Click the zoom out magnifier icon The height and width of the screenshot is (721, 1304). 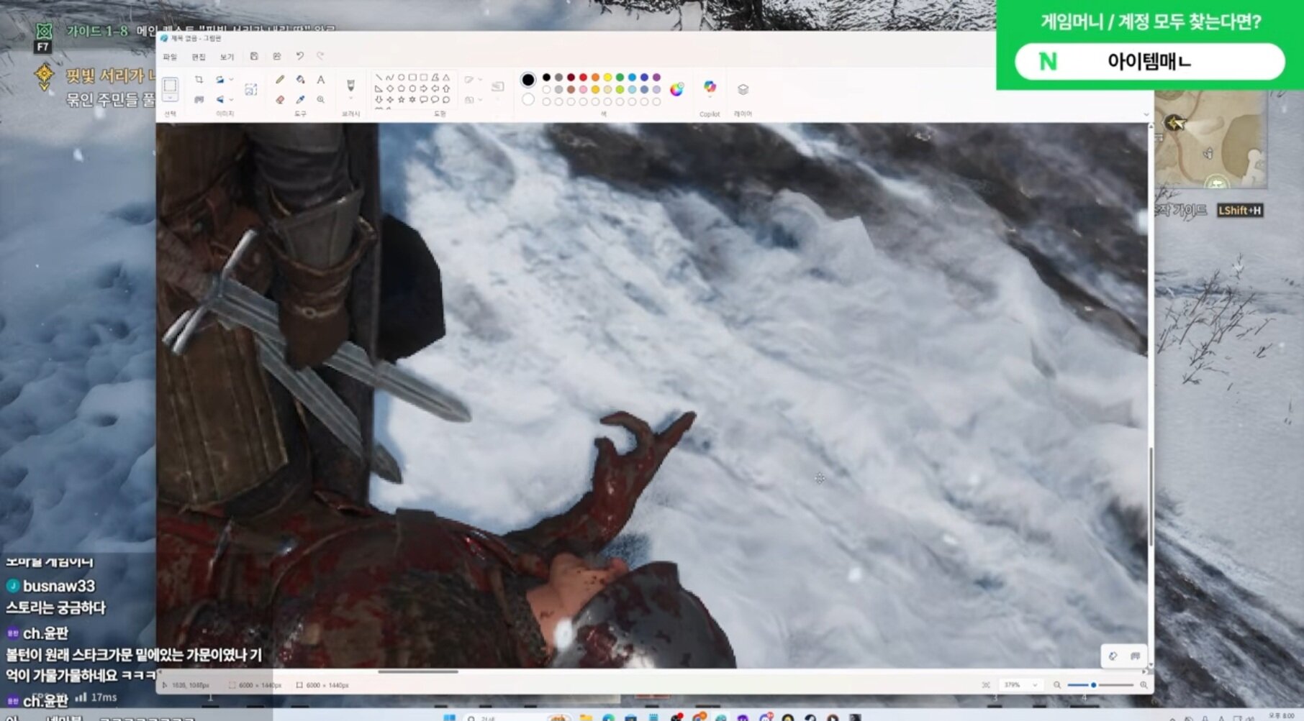pos(1057,685)
